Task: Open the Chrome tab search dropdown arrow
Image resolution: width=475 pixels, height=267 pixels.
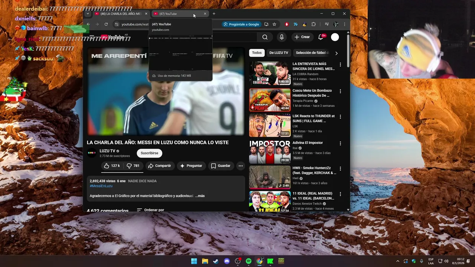Action: [x=88, y=14]
